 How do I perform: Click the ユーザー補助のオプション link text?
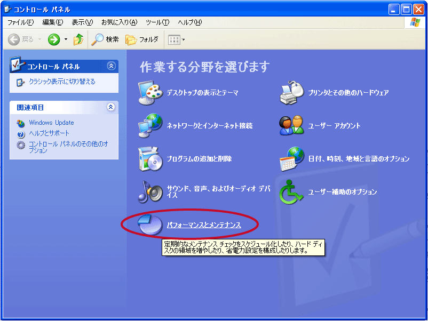(x=343, y=192)
